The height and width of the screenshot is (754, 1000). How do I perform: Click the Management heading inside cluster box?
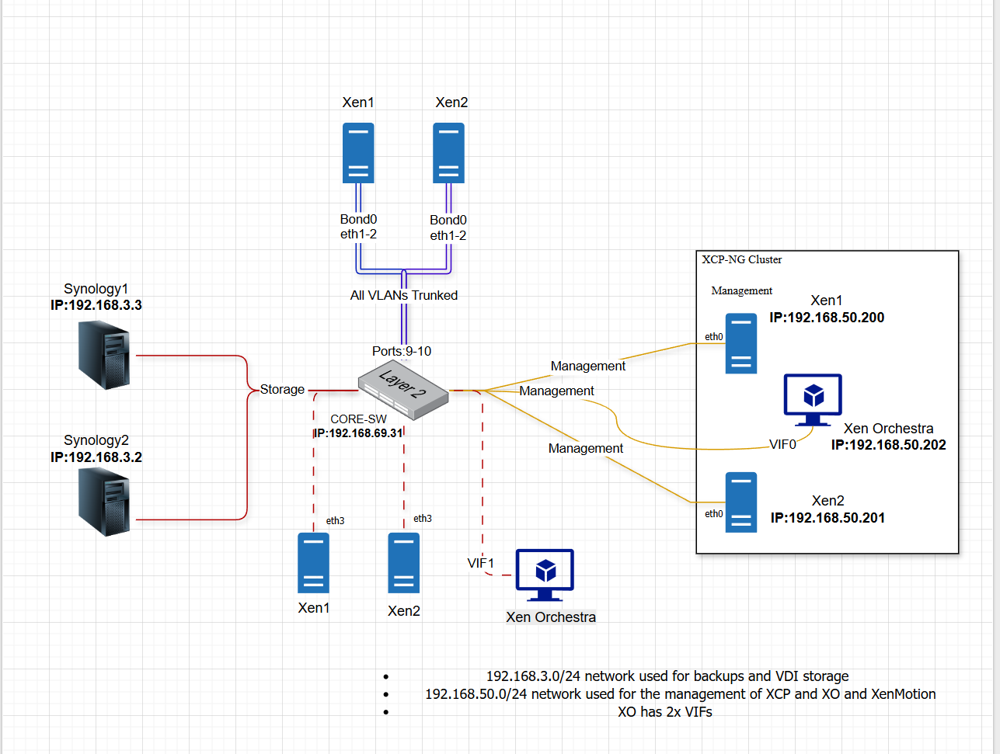742,290
